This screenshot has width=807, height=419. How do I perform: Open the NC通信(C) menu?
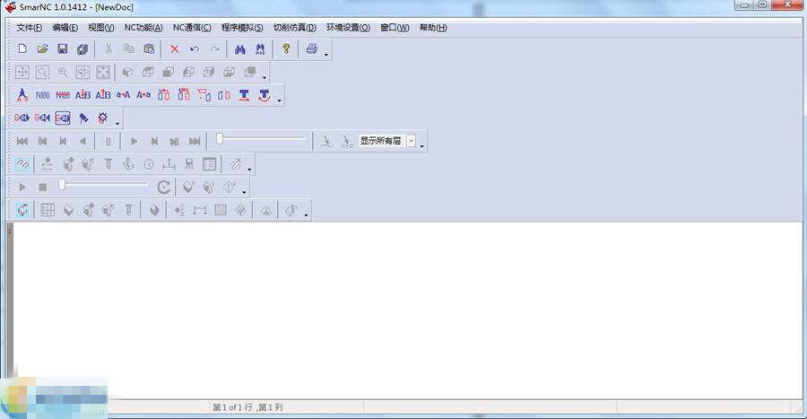192,27
